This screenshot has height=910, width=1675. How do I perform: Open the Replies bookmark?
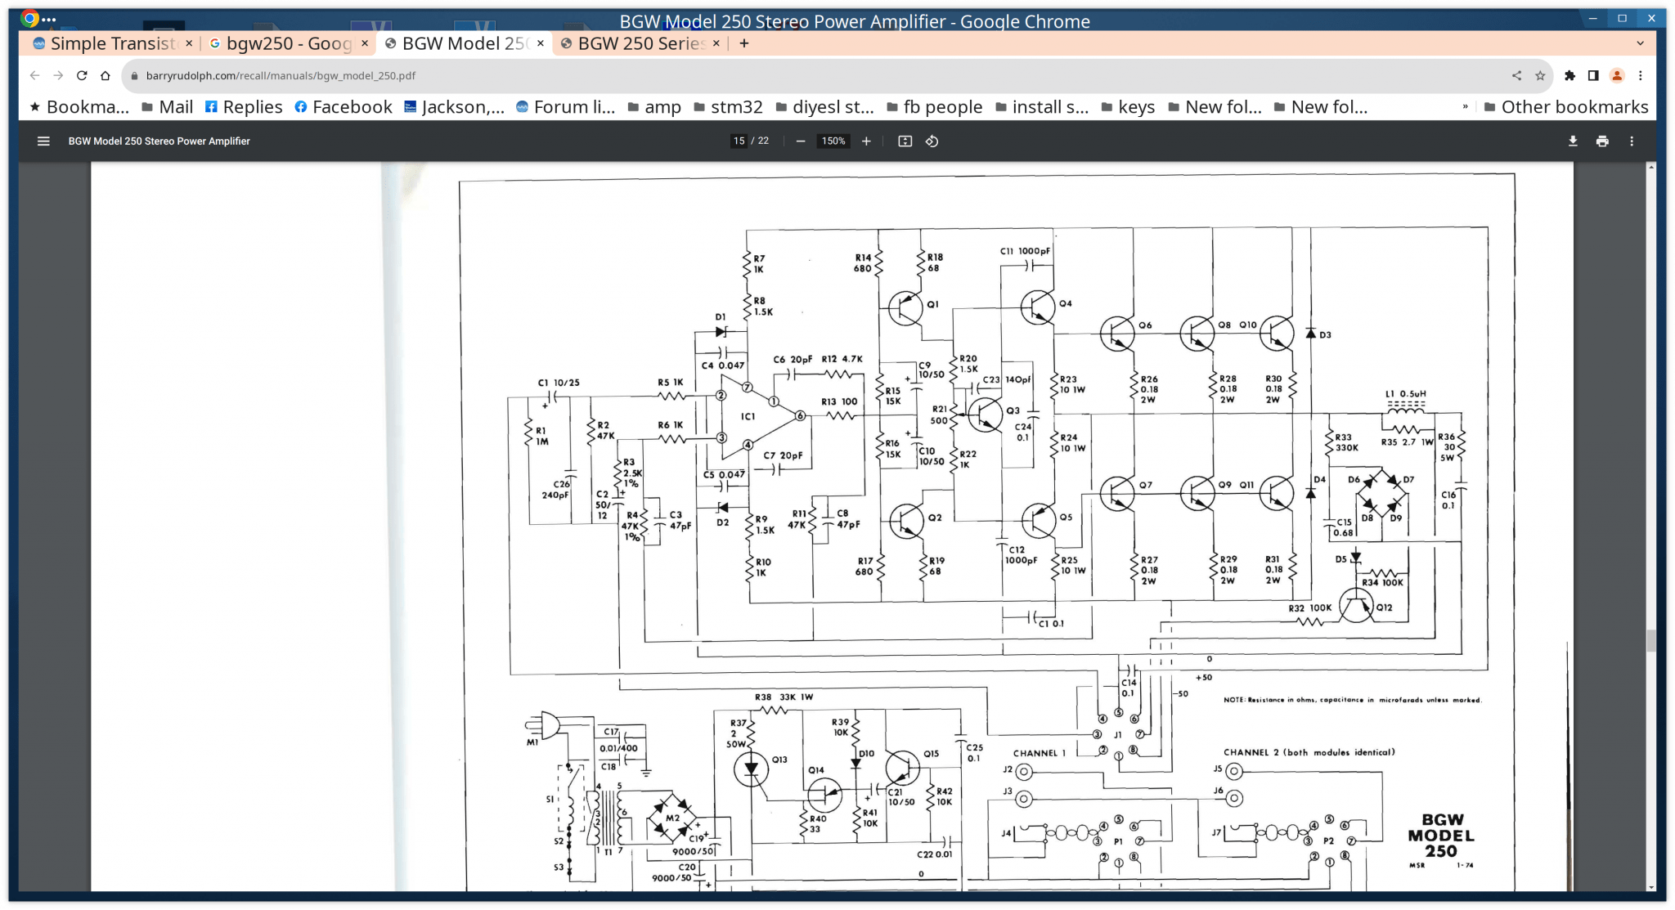tap(244, 107)
